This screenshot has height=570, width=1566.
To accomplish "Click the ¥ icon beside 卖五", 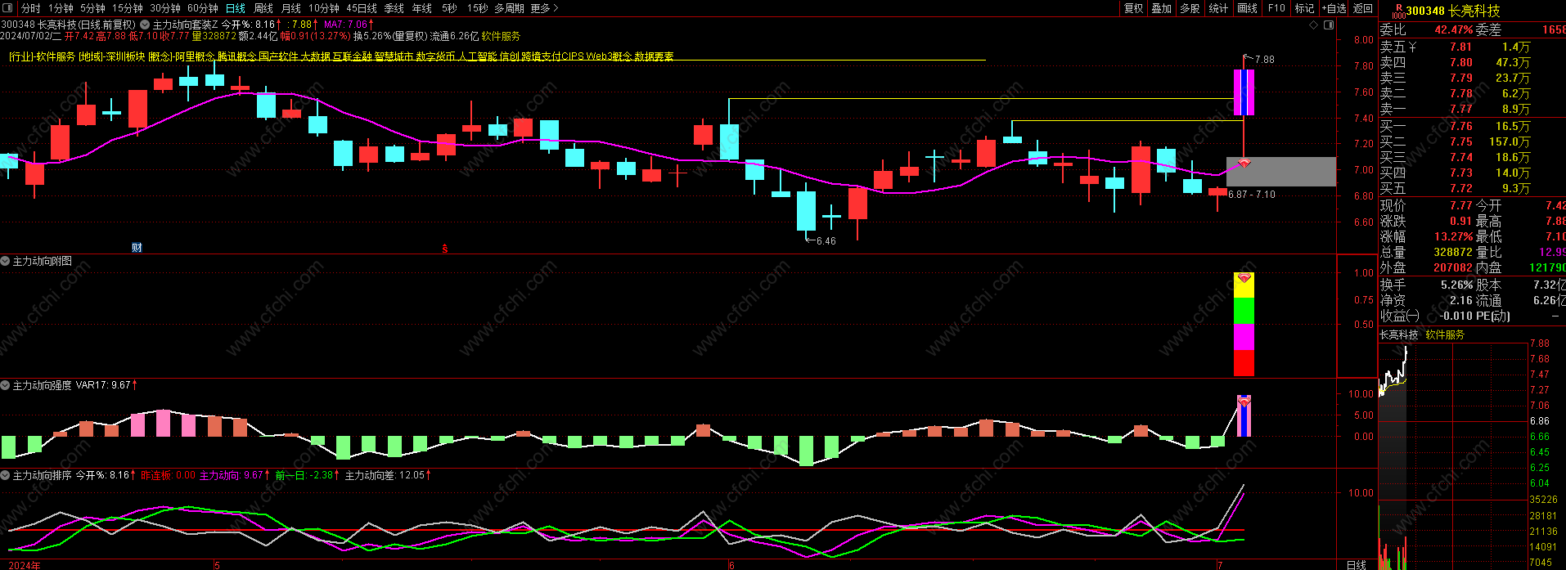I will [x=1412, y=47].
